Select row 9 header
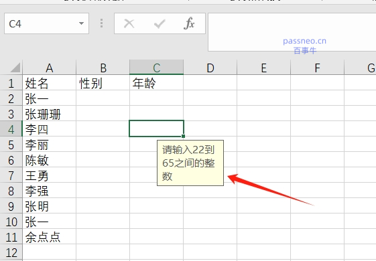 11,206
